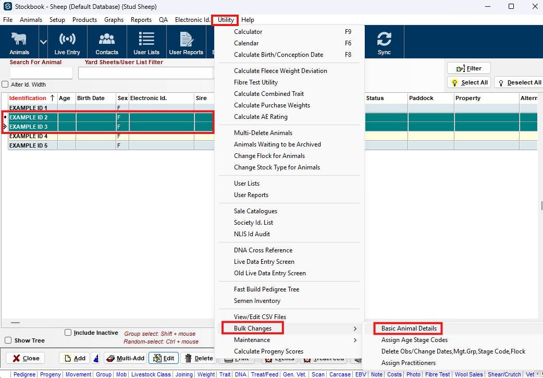Click the Live Entry toolbar icon
The image size is (543, 378).
[67, 43]
